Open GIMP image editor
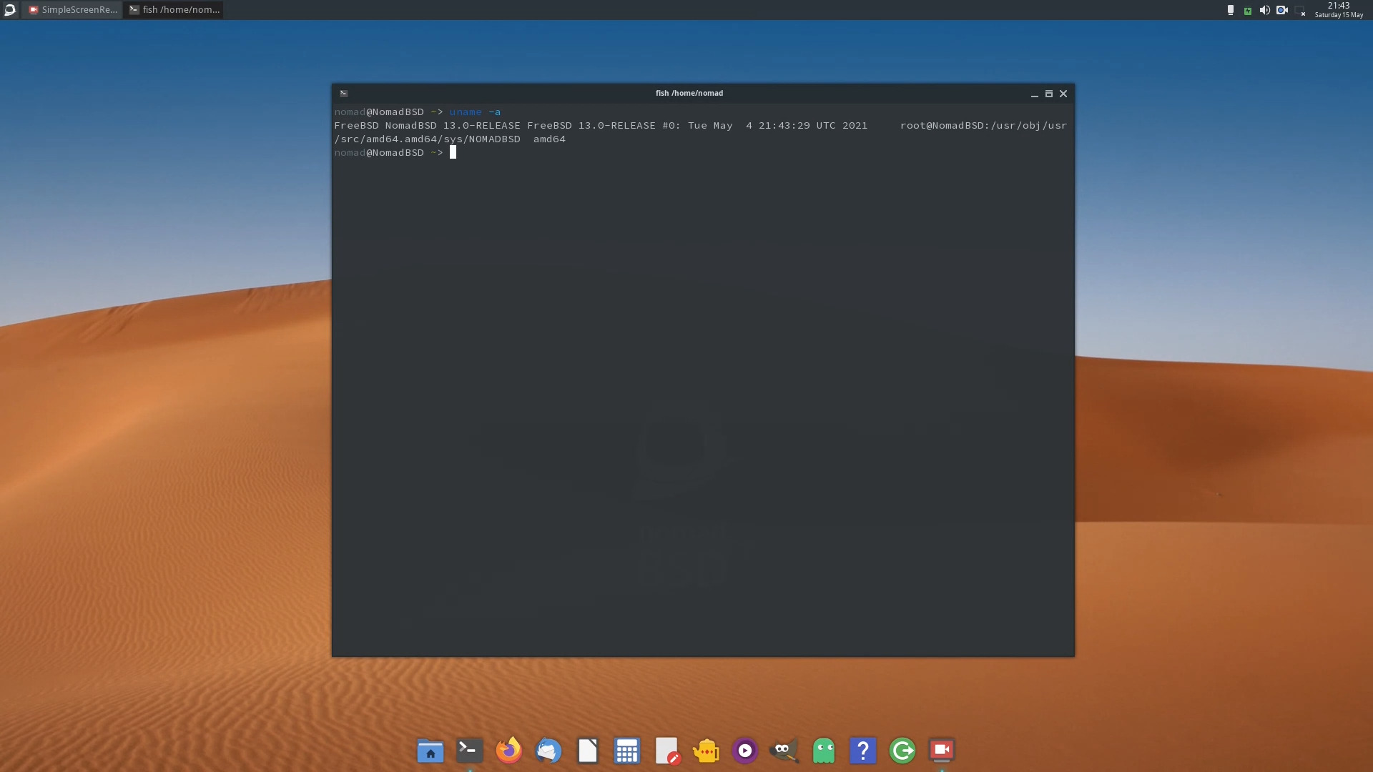This screenshot has height=772, width=1373. point(784,751)
